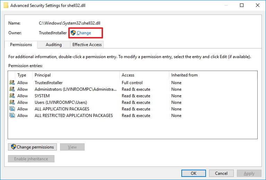Open the Effective Access tab
266x180 pixels.
87,45
